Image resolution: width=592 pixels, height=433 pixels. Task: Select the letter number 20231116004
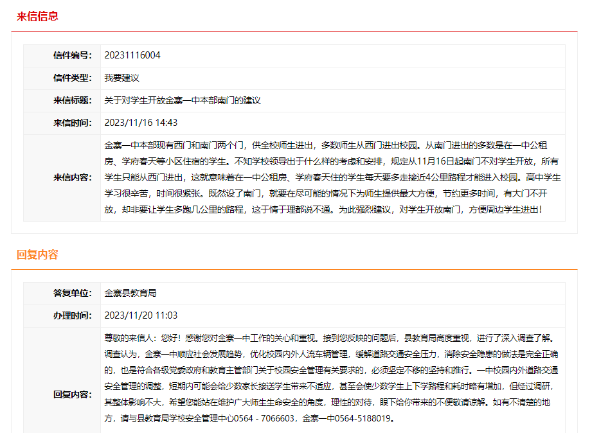(132, 55)
